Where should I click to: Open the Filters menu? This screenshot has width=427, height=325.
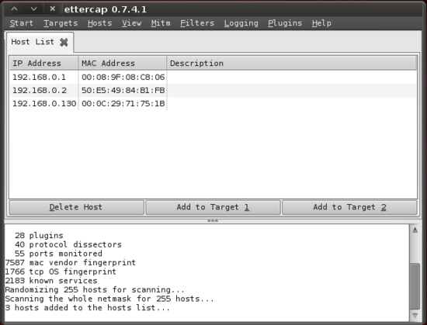click(x=197, y=23)
